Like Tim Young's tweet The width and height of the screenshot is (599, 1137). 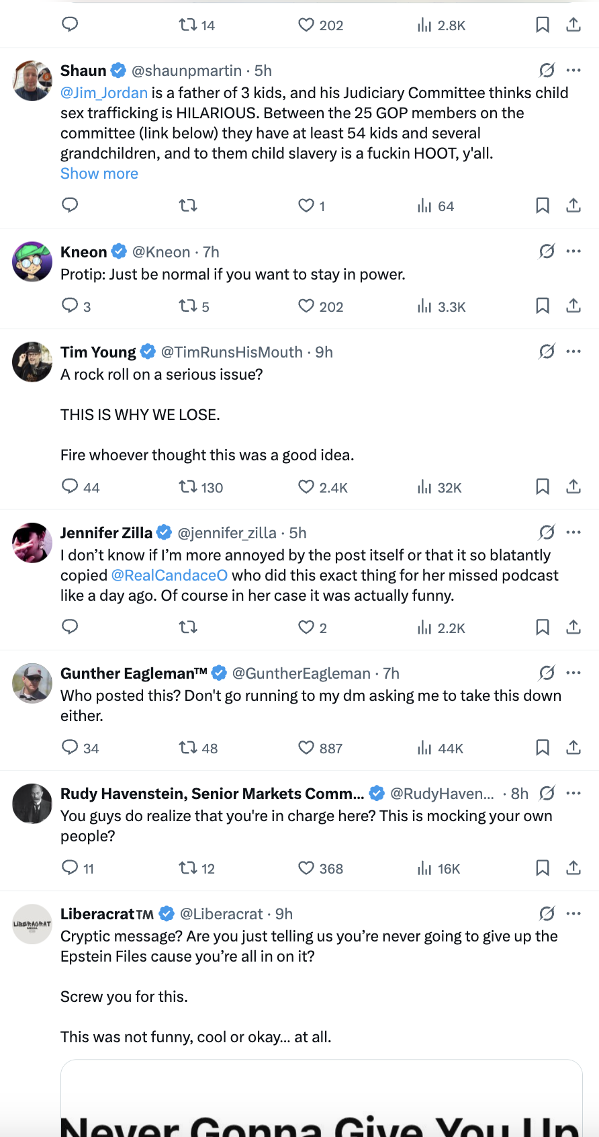pos(306,487)
